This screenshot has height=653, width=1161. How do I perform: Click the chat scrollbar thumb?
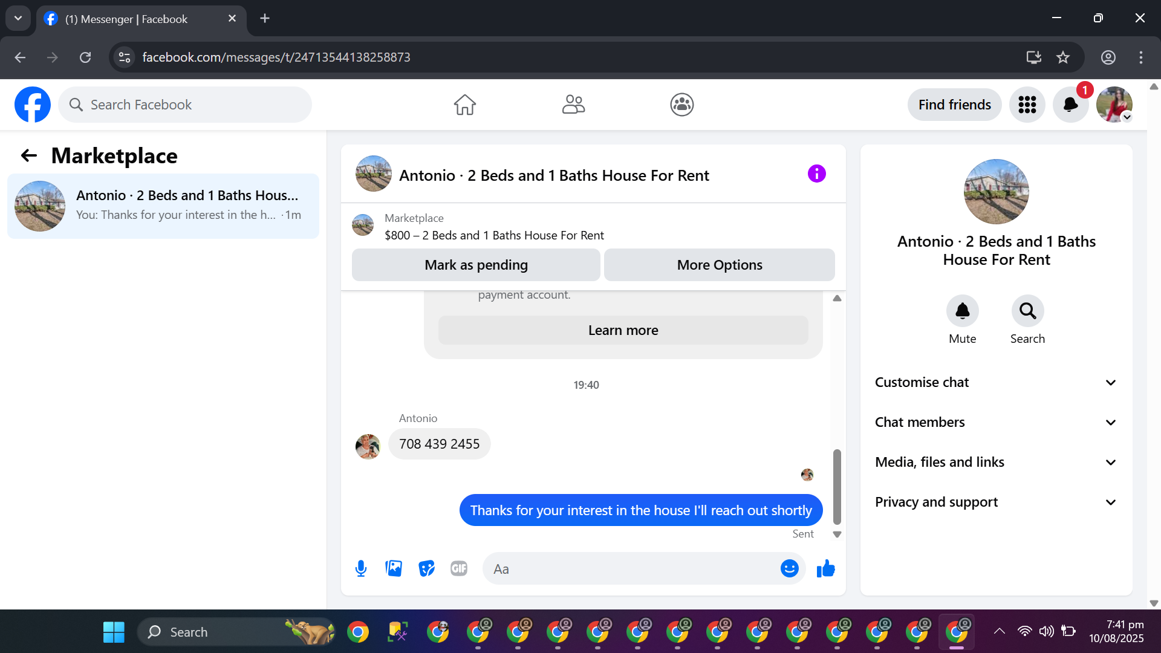coord(837,487)
